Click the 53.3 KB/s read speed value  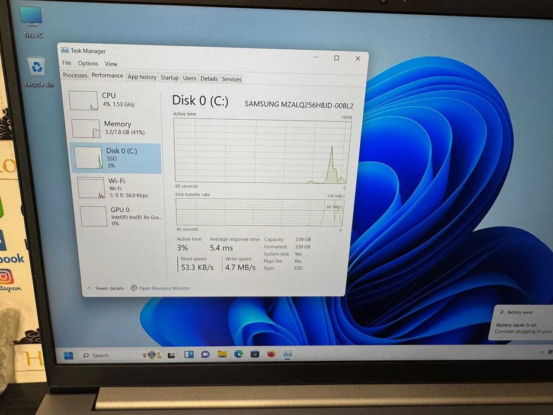[197, 267]
